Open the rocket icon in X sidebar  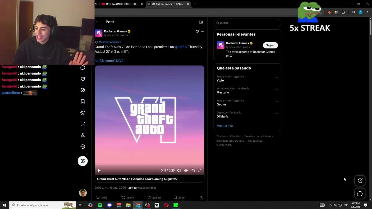[83, 113]
